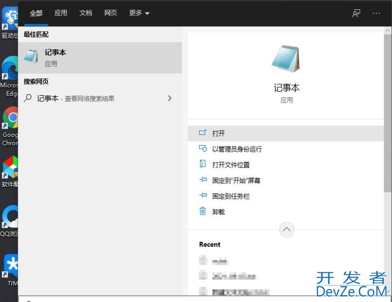
Task: Select 打开文件位置 option
Action: click(231, 165)
